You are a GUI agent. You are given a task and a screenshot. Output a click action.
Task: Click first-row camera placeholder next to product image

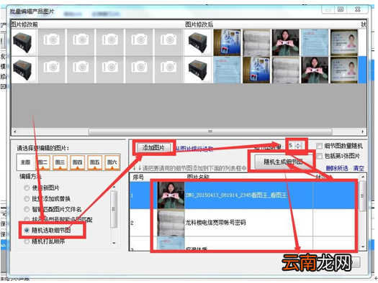[x=52, y=42]
